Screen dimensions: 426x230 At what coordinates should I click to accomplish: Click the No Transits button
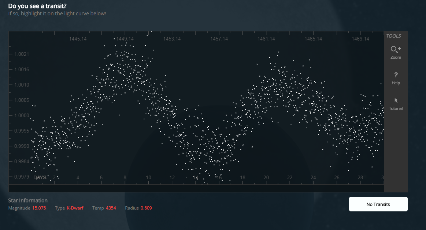[378, 204]
